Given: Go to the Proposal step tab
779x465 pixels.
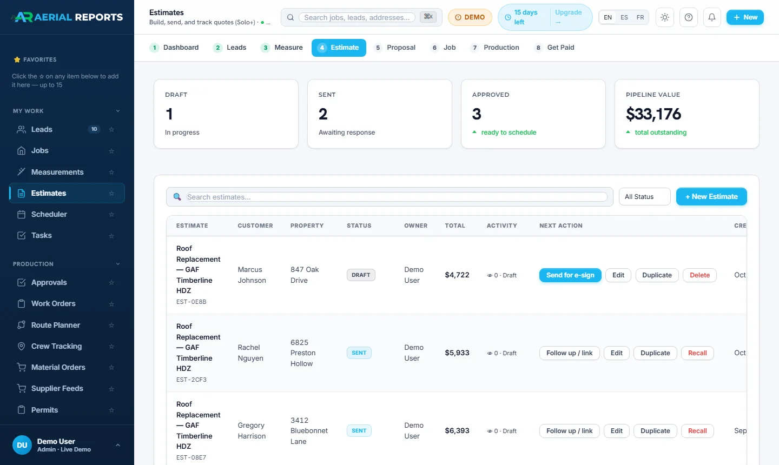Looking at the screenshot, I should pyautogui.click(x=395, y=48).
